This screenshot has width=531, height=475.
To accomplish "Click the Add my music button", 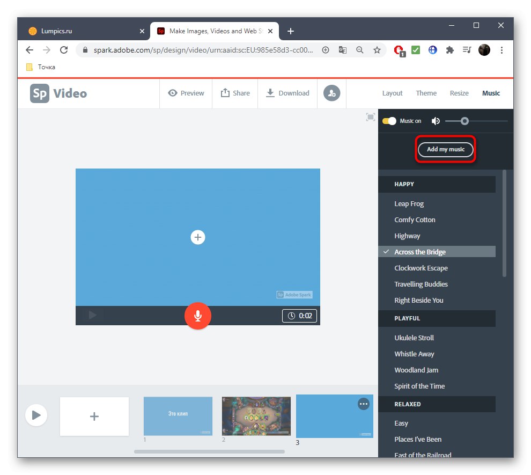I will (x=445, y=149).
